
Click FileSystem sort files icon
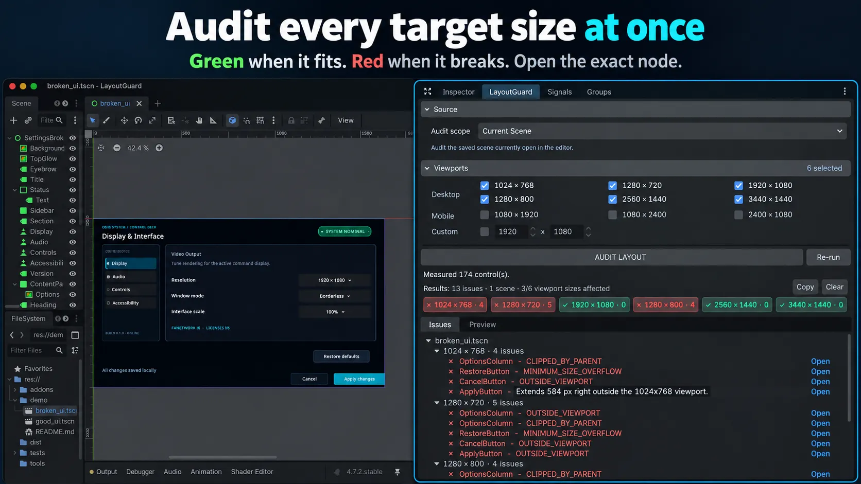tap(75, 350)
